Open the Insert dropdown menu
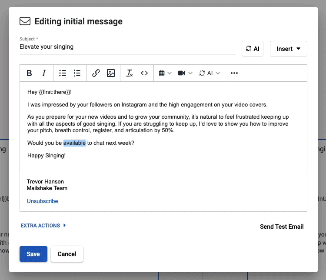 click(288, 49)
